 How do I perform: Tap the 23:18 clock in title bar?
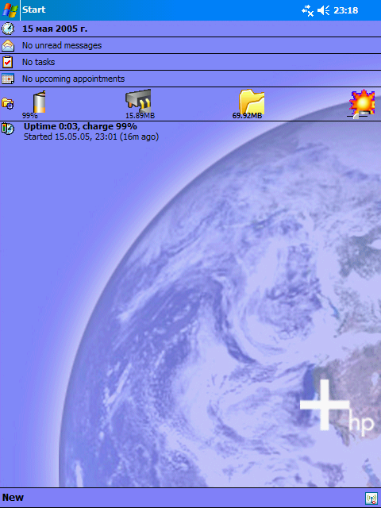point(346,10)
